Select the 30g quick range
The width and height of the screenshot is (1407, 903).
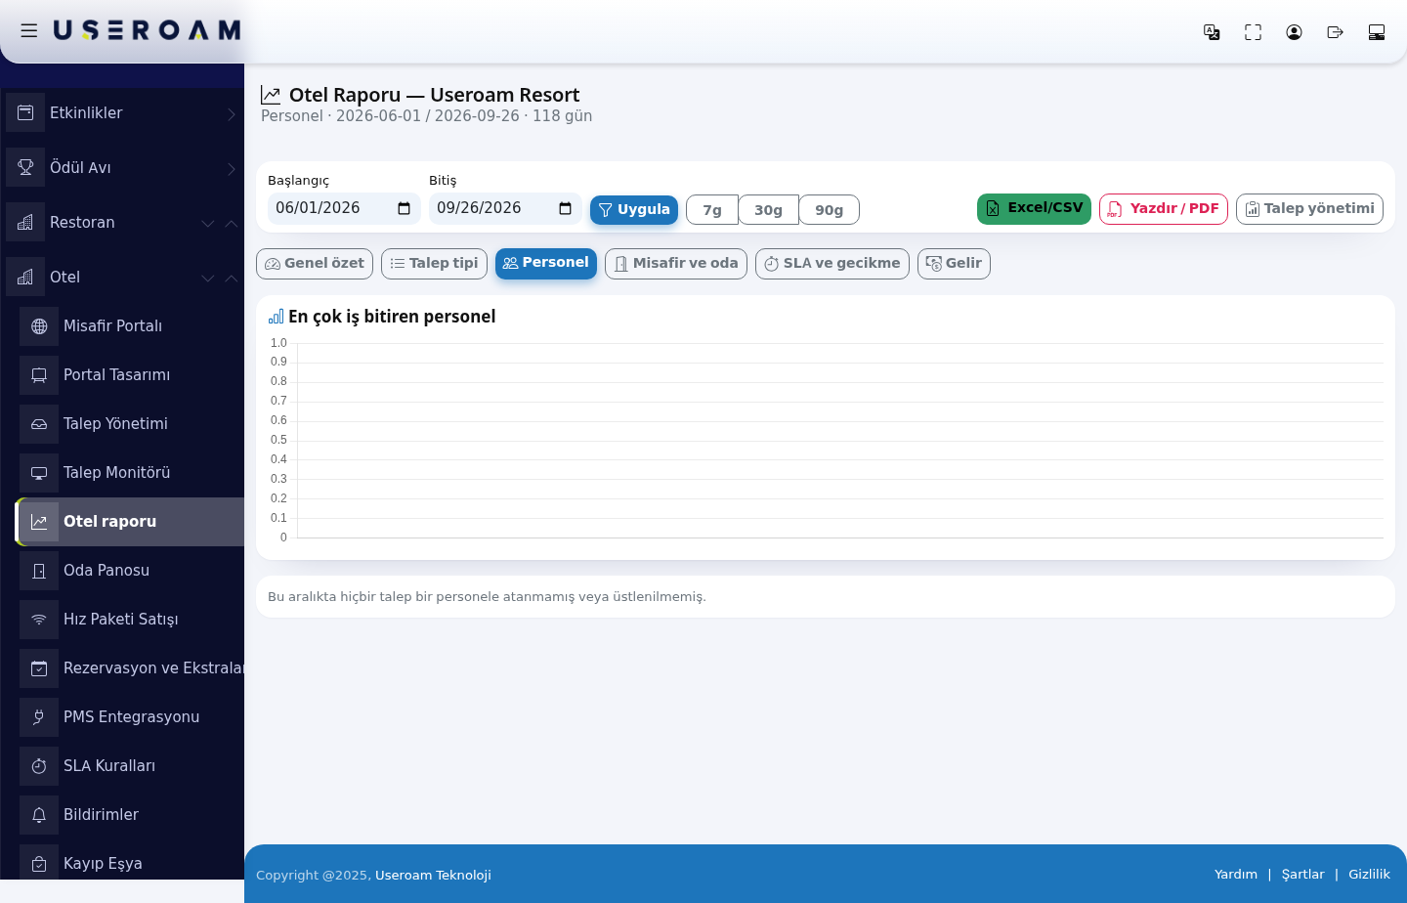click(769, 210)
